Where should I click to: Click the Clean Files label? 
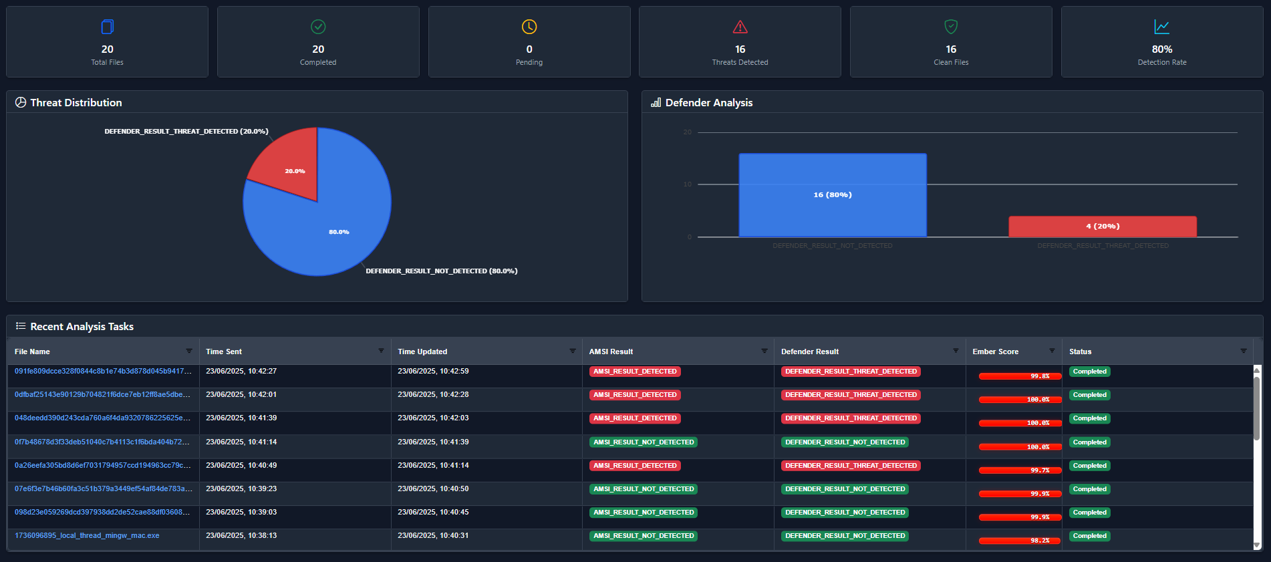tap(951, 62)
